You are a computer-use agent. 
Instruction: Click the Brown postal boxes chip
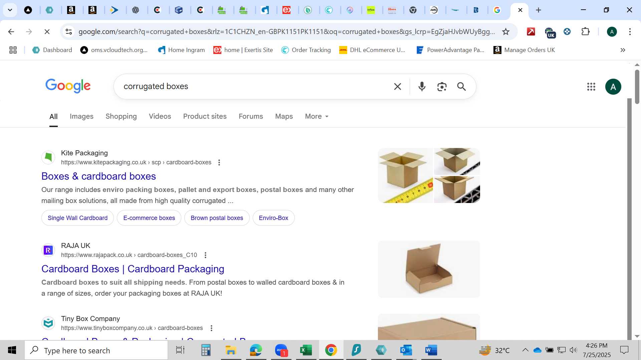[217, 218]
